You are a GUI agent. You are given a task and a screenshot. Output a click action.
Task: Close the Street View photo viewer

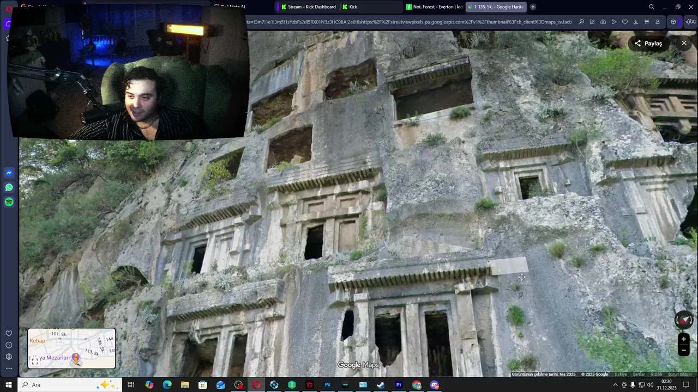(684, 43)
